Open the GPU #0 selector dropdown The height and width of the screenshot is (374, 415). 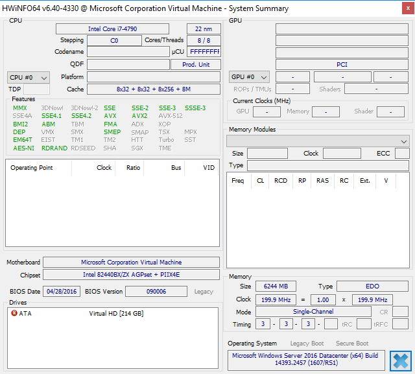tap(250, 77)
